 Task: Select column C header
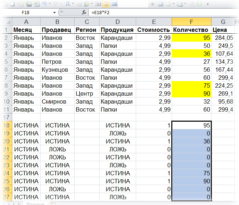[87, 22]
